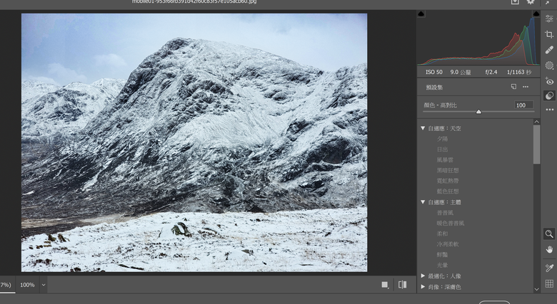Toggle the grid overlay icon
Screen dimensions: 557x304
tap(549, 283)
